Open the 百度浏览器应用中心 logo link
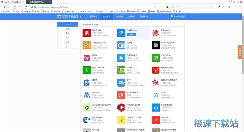Image resolution: width=244 pixels, height=132 pixels. [70, 16]
